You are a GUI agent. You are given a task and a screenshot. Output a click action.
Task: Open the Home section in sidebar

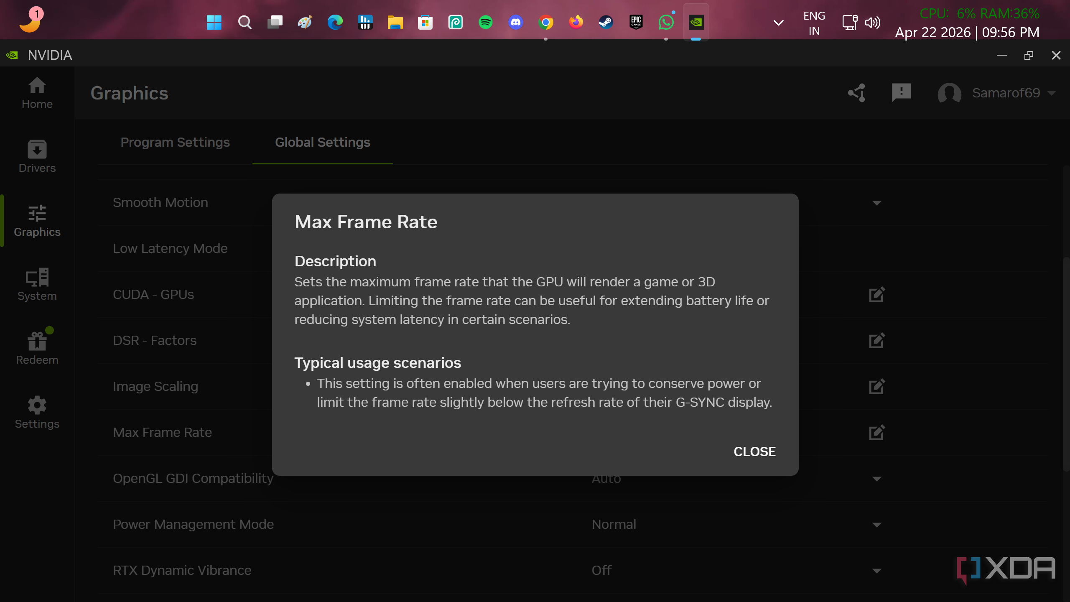[37, 93]
